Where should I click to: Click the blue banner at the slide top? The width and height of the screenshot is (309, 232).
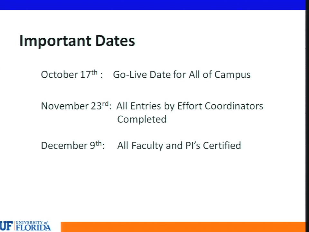point(153,5)
